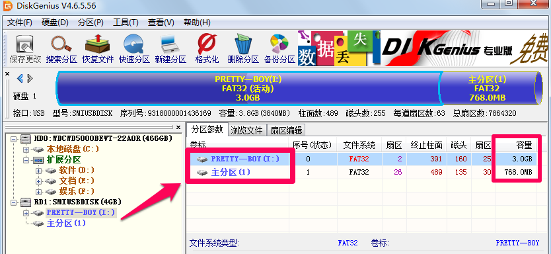
Task: Select 本地磁盘(C:) in the tree
Action: [x=73, y=149]
